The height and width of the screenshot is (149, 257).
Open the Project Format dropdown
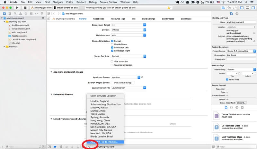241,51
